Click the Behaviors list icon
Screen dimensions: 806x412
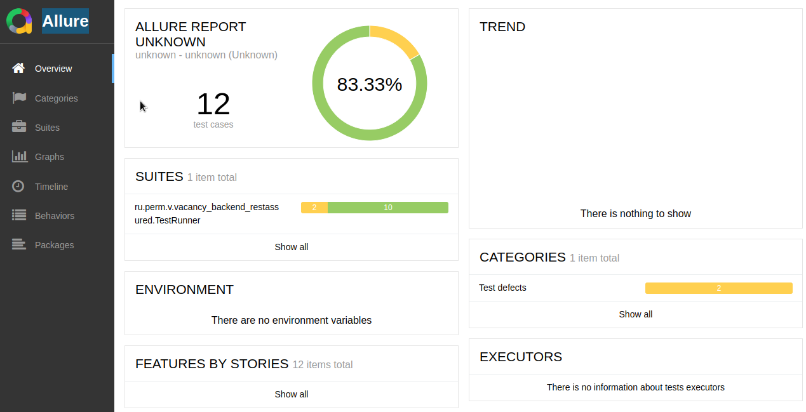click(x=19, y=215)
